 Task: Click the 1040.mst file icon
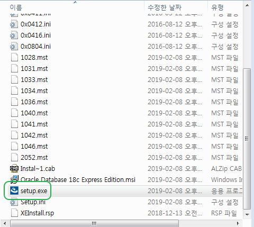tap(14, 113)
